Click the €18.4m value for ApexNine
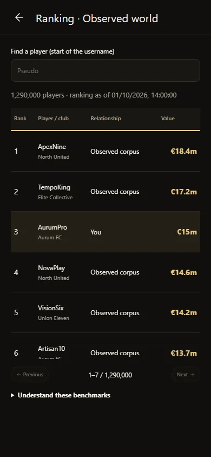This screenshot has width=211, height=457. point(183,151)
